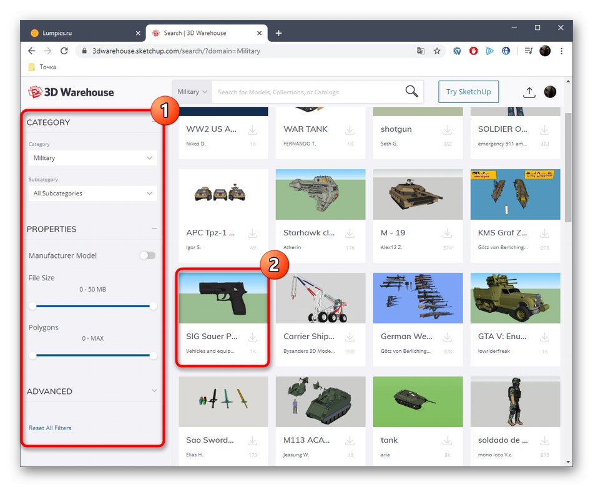Download the soldado de ... model
593x487 pixels.
click(544, 441)
